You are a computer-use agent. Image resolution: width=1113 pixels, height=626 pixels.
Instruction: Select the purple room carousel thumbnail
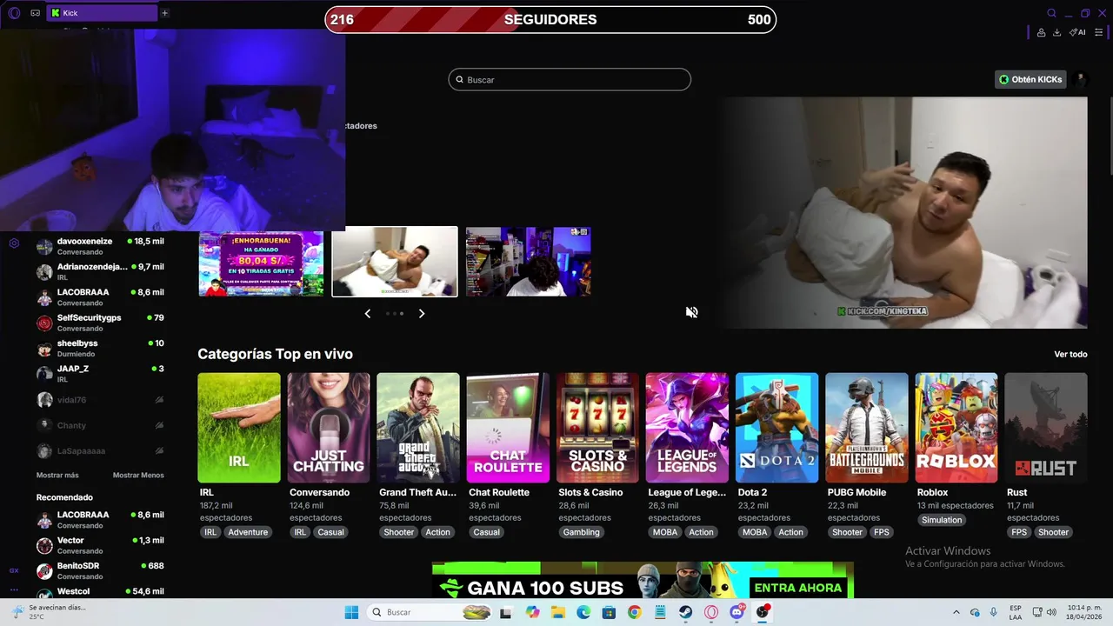[x=528, y=262]
